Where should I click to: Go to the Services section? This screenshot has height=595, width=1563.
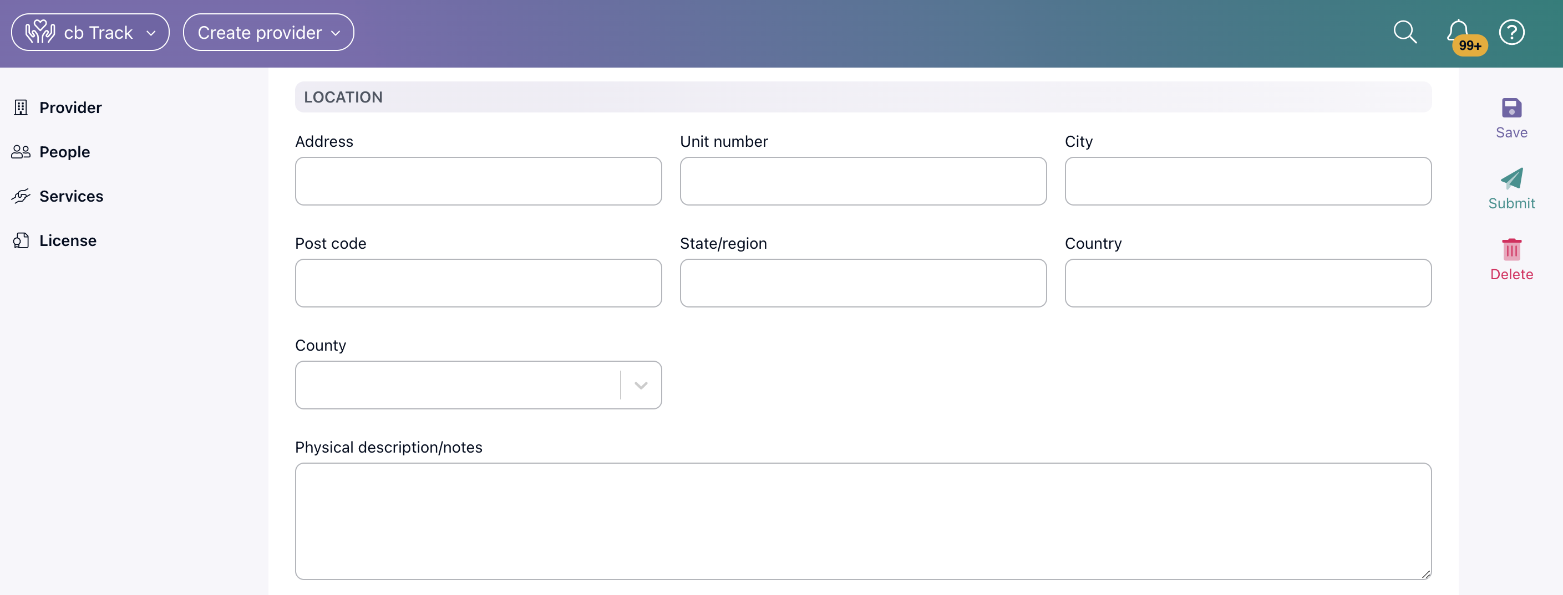point(71,196)
